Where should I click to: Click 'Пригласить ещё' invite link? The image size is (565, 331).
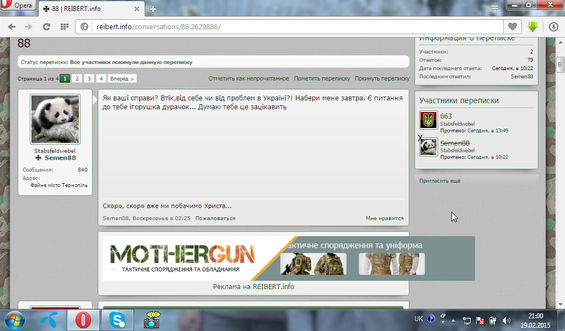coord(440,181)
